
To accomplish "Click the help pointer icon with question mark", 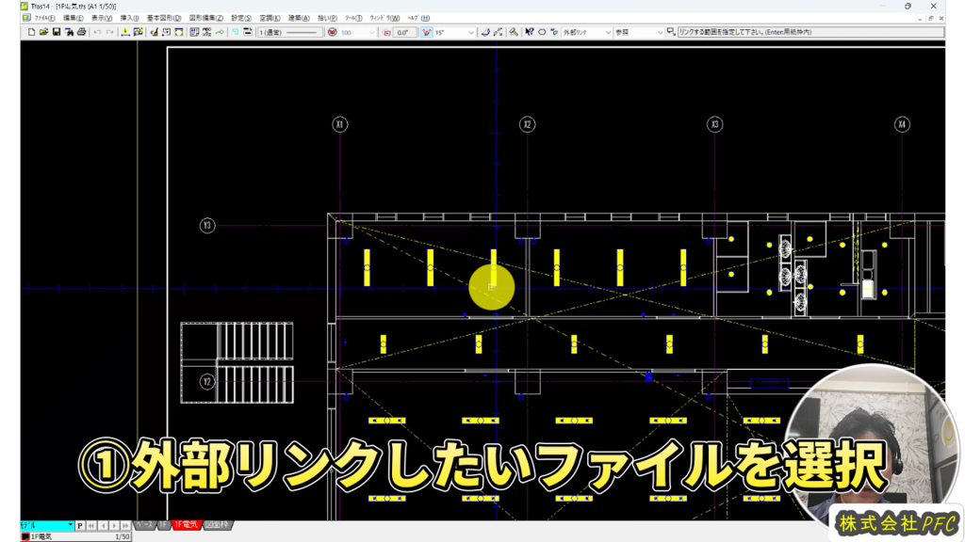I will (x=530, y=32).
